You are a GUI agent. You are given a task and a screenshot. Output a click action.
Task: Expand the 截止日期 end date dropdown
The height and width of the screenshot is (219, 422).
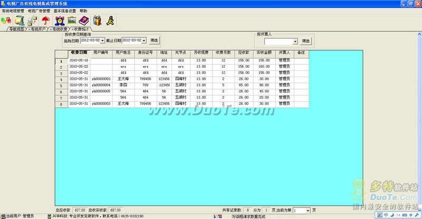pos(144,40)
